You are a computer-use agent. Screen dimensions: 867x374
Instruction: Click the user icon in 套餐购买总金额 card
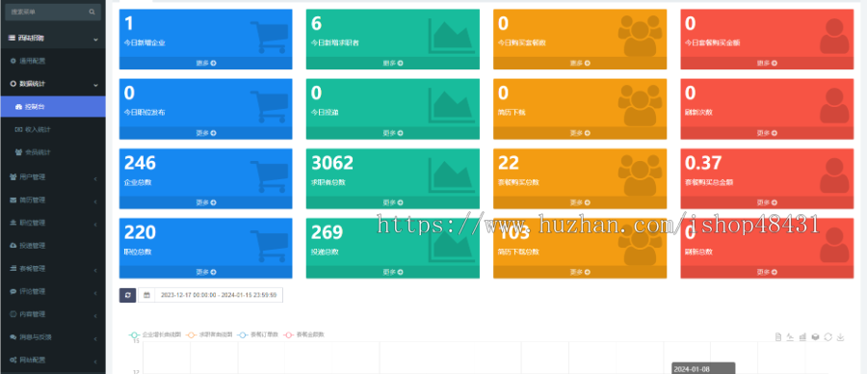tap(834, 175)
